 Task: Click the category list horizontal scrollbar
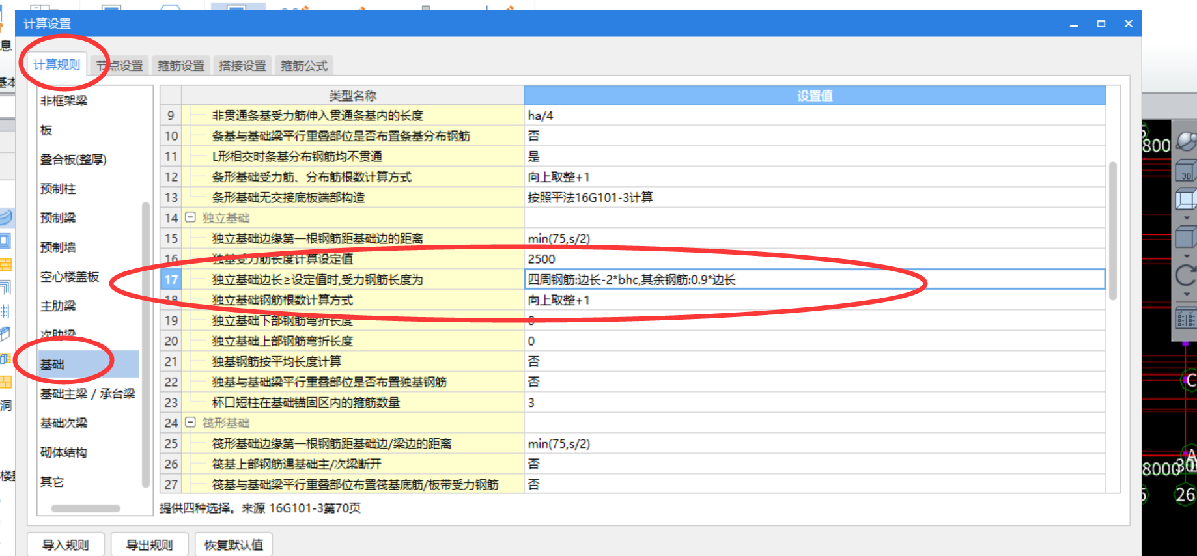86,508
